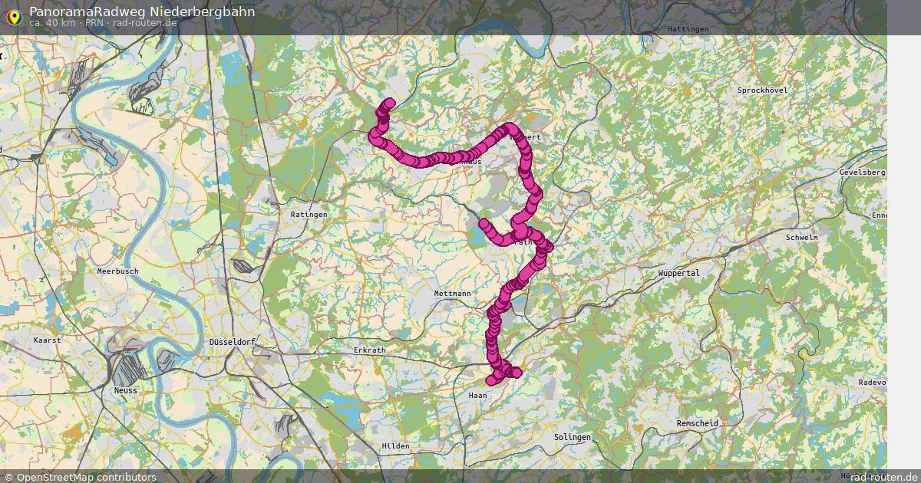Click the Erkrath town label
Viewport: 921px width, 483px height.
tap(370, 350)
